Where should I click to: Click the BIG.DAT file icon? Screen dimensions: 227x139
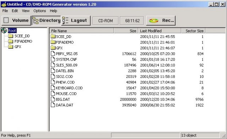pos(53,99)
